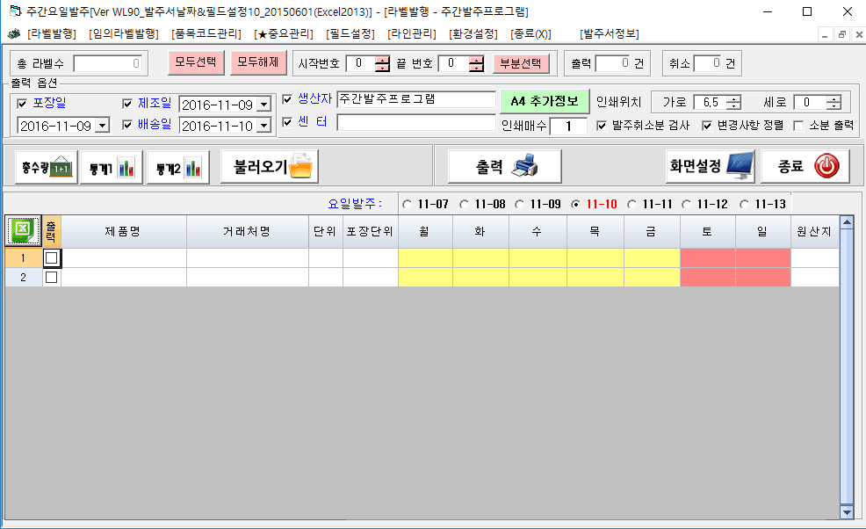Open the 포장일 date dropdown below the checkbox

101,126
